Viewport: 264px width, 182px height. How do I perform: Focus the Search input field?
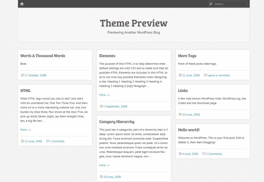tap(228, 4)
